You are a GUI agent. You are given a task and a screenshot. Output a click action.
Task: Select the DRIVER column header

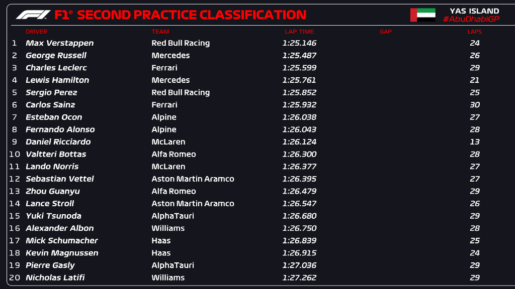point(36,32)
